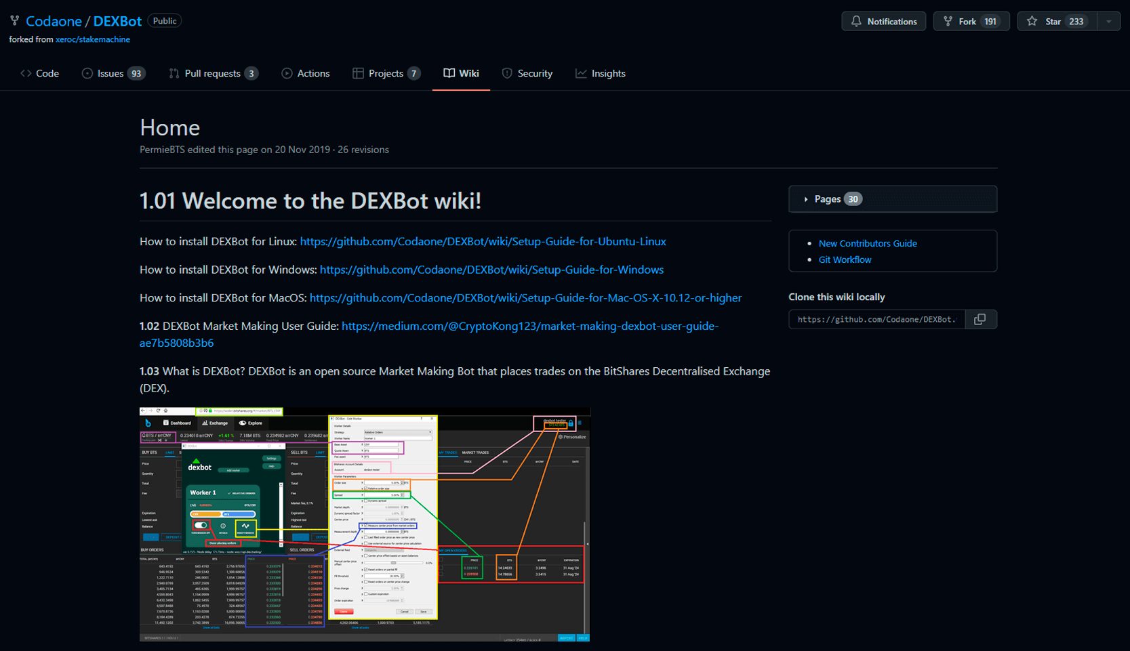This screenshot has width=1130, height=651.
Task: Open the Windows setup guide link
Action: [491, 270]
